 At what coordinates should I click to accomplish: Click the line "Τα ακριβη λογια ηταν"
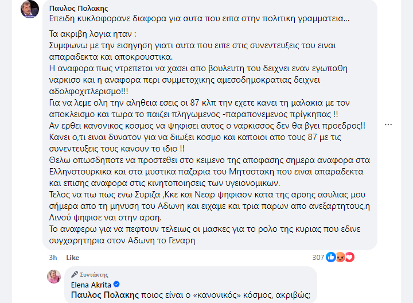pos(87,33)
